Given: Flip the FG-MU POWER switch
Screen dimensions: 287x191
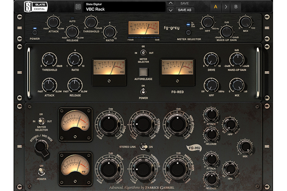Looking at the screenshot, I should [41, 172].
